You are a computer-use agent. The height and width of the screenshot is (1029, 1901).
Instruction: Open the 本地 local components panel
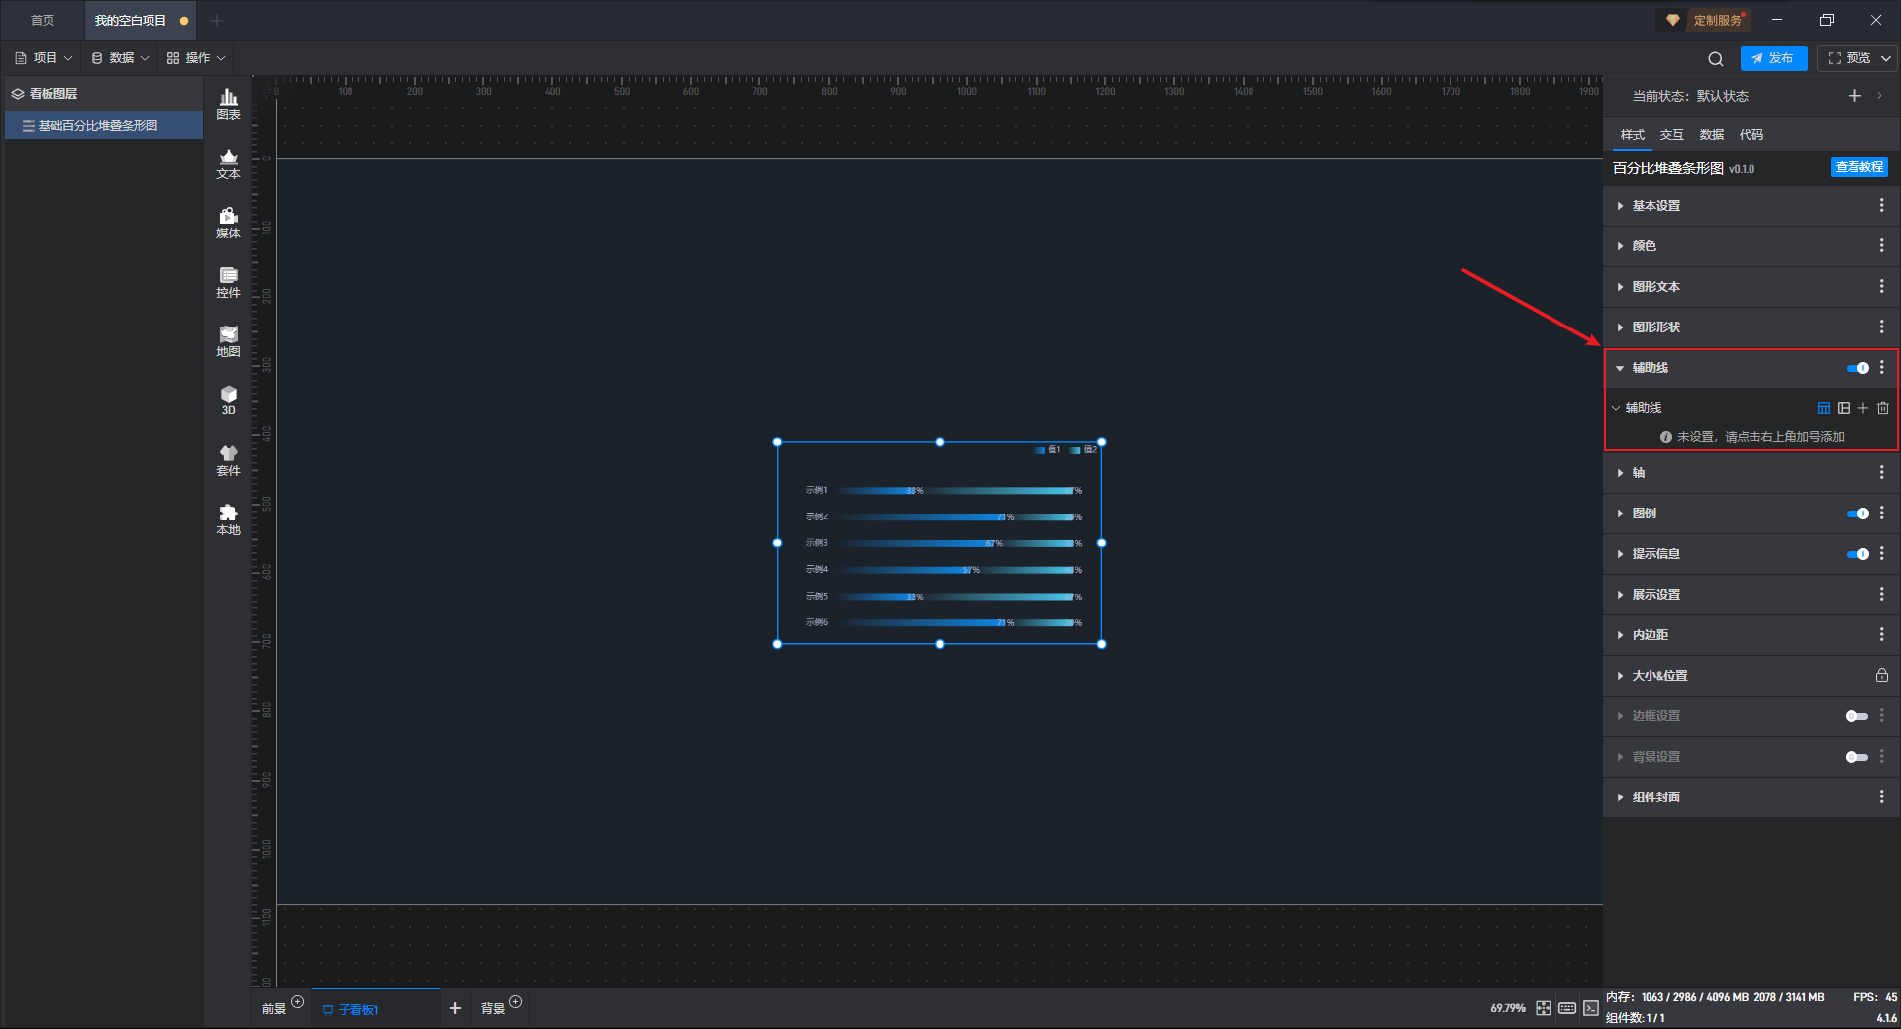(228, 519)
